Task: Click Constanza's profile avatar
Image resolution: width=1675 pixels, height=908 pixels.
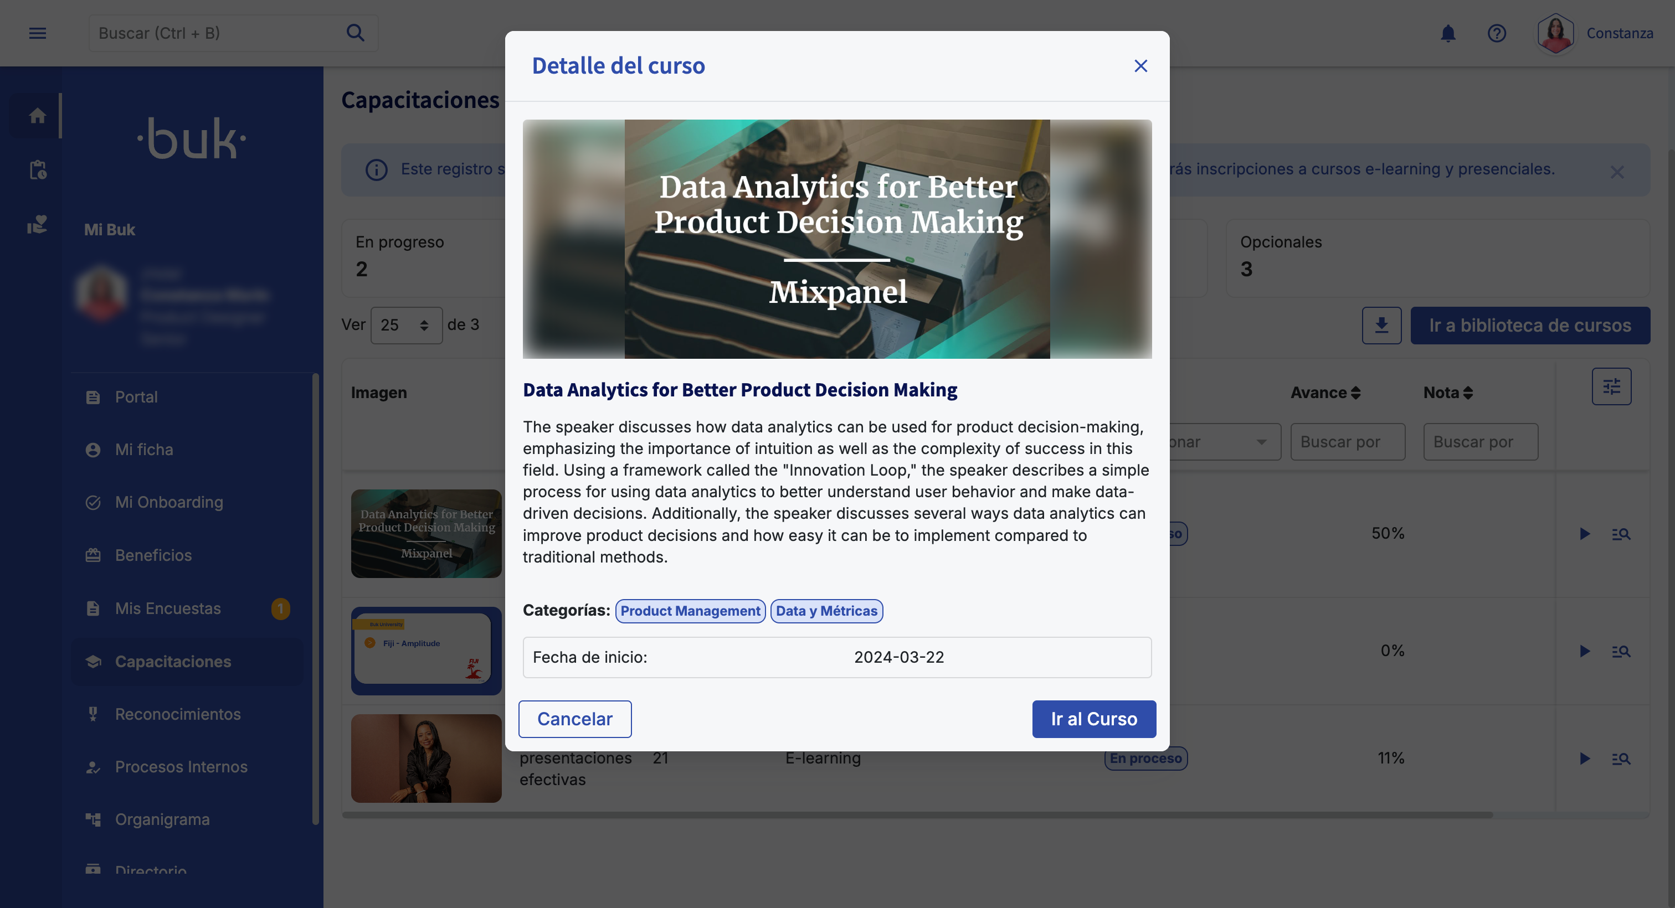Action: tap(1555, 33)
